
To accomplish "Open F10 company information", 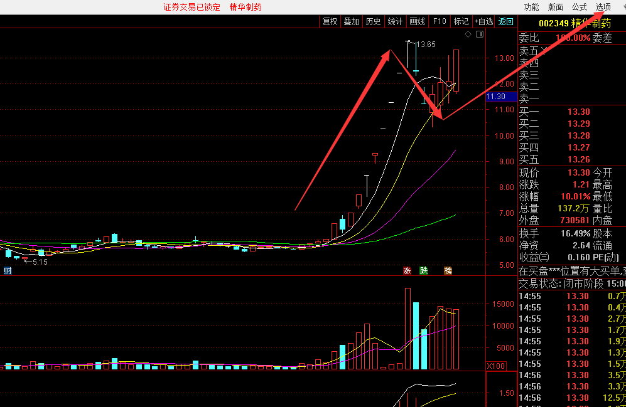I will [x=440, y=21].
